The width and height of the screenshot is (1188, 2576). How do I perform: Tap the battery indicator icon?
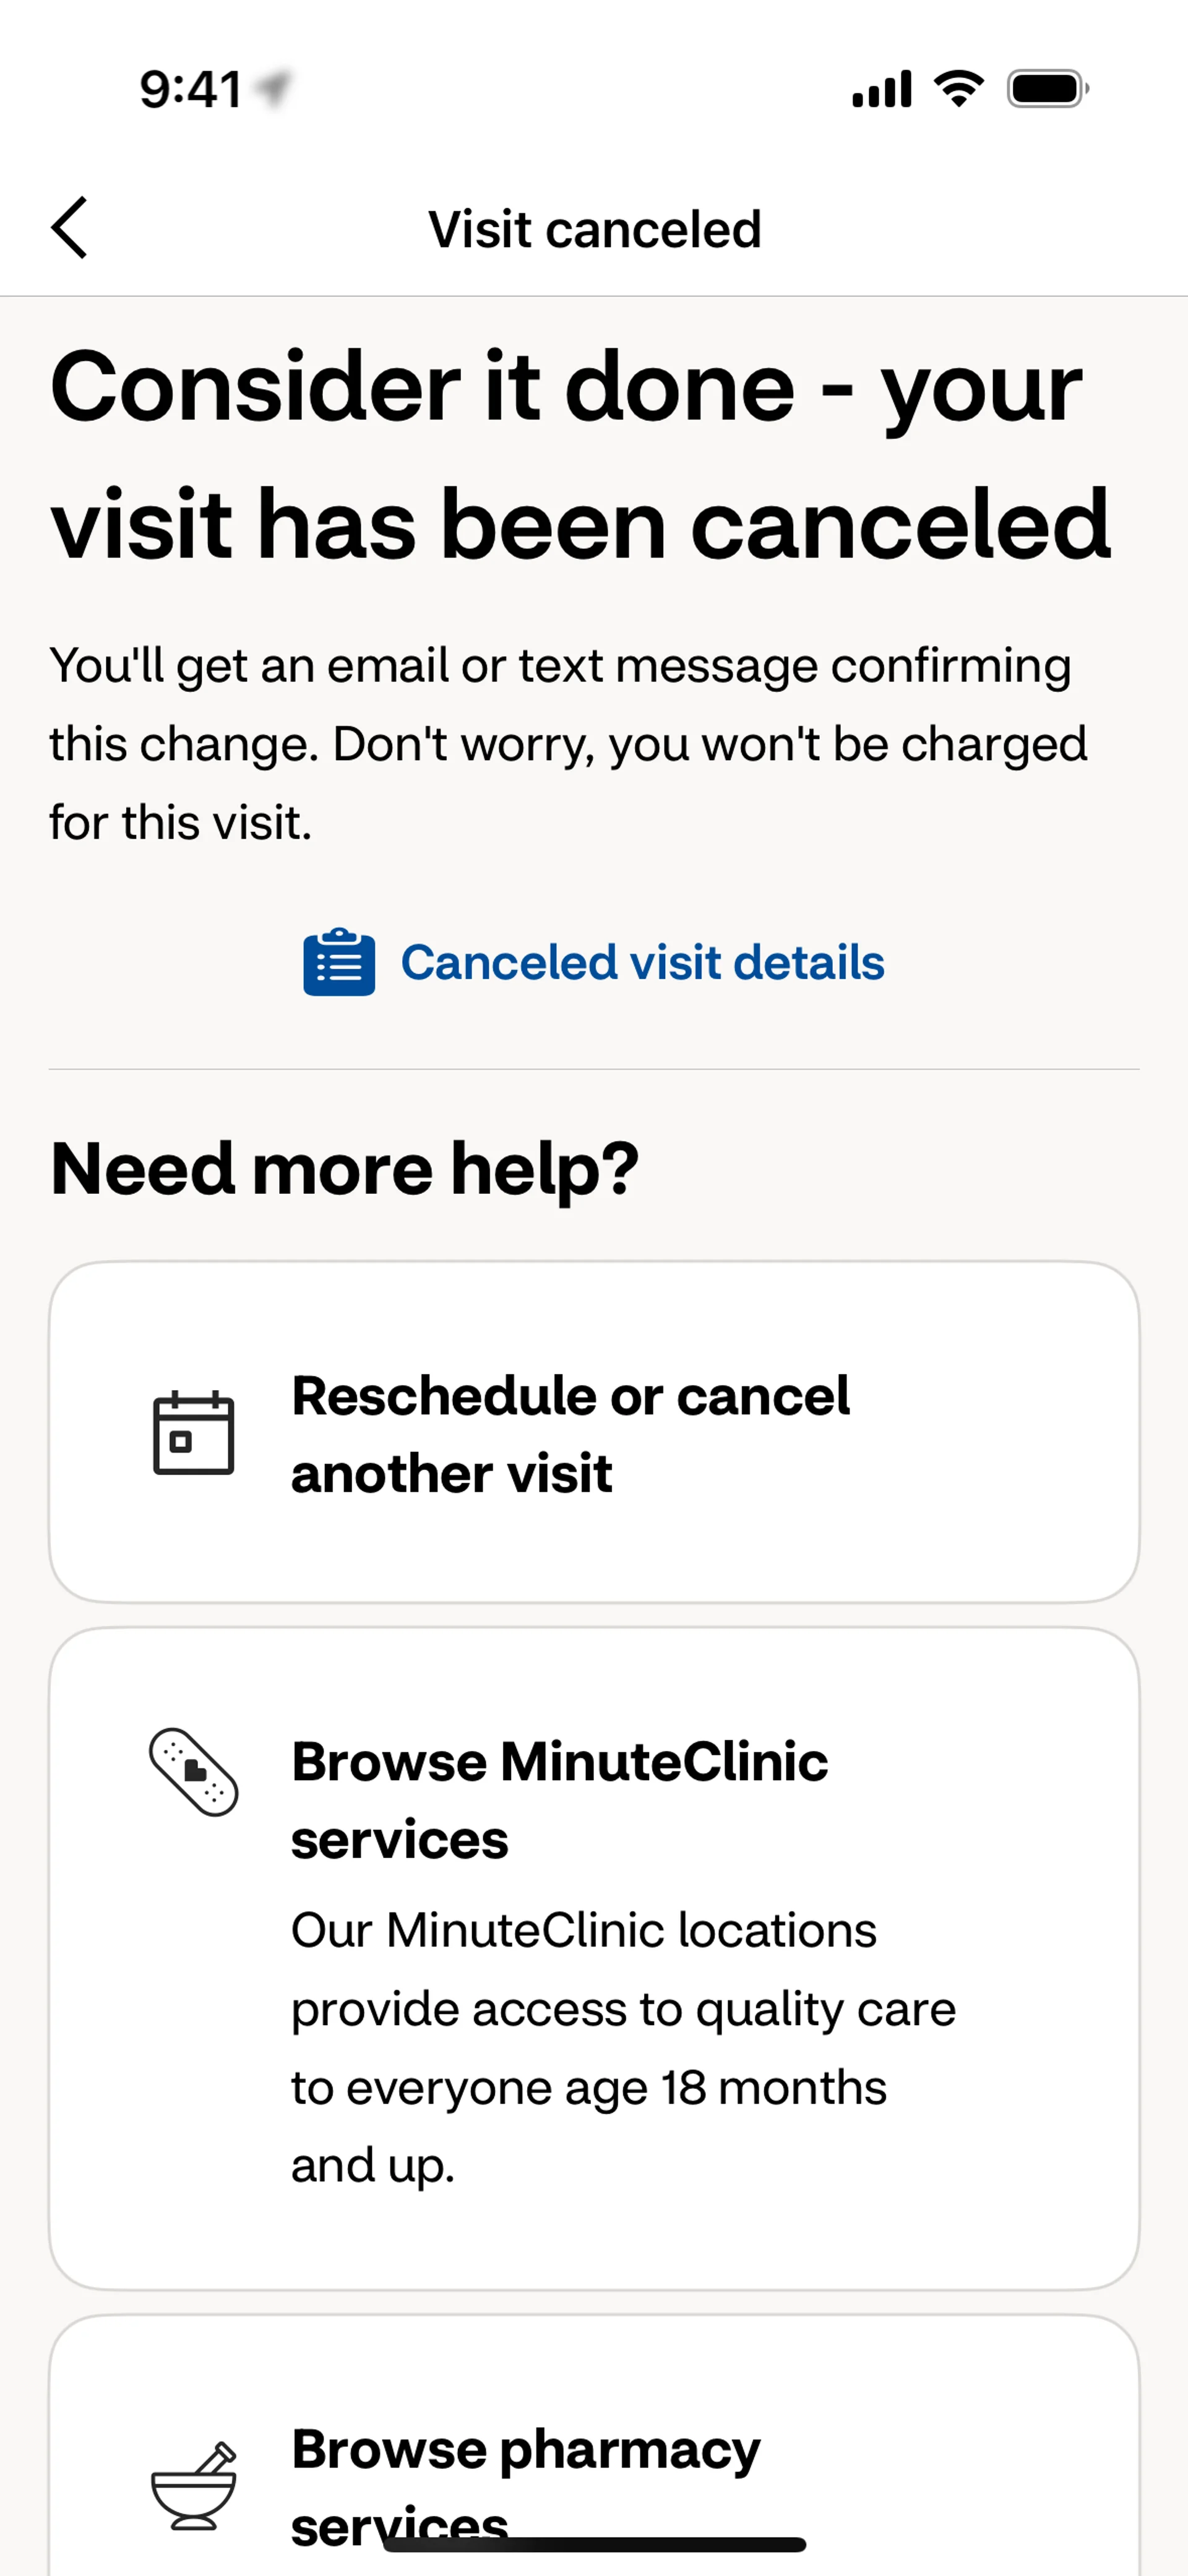point(1047,89)
